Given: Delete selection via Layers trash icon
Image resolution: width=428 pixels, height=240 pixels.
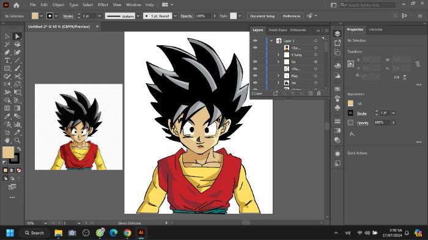Looking at the screenshot, I should tap(319, 93).
